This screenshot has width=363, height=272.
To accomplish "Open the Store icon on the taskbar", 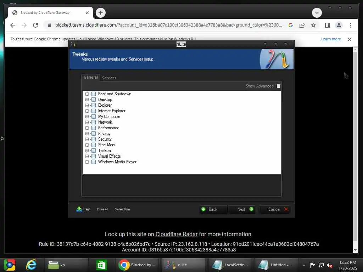I will point(101,265).
